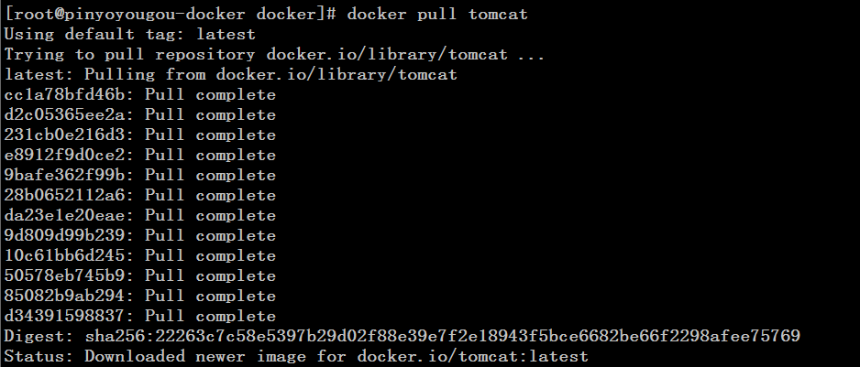Click layer ID 28b0652112a6
The height and width of the screenshot is (367, 860).
pyautogui.click(x=65, y=195)
